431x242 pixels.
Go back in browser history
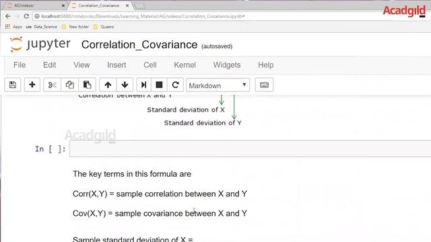7,16
